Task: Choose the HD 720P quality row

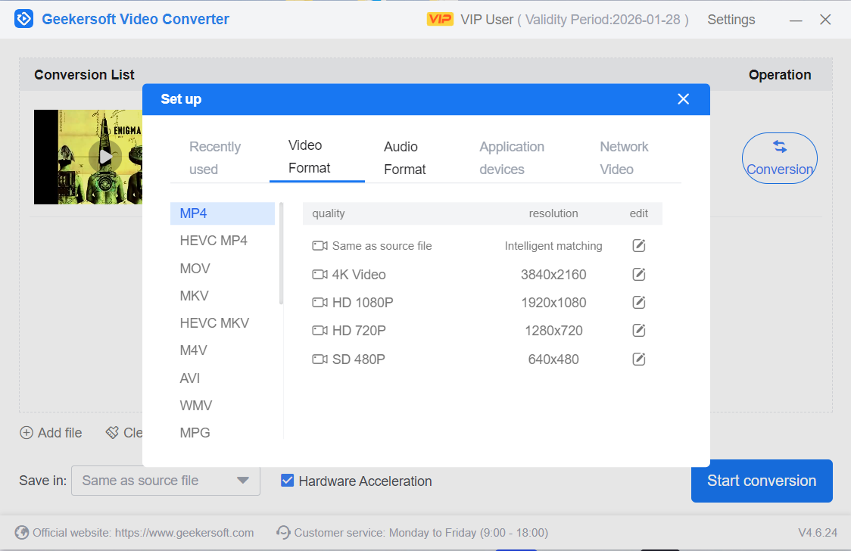Action: coord(482,330)
